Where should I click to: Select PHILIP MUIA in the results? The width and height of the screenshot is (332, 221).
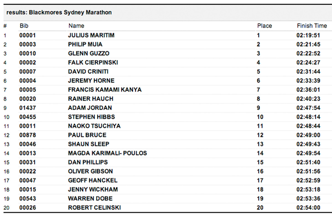coord(85,44)
